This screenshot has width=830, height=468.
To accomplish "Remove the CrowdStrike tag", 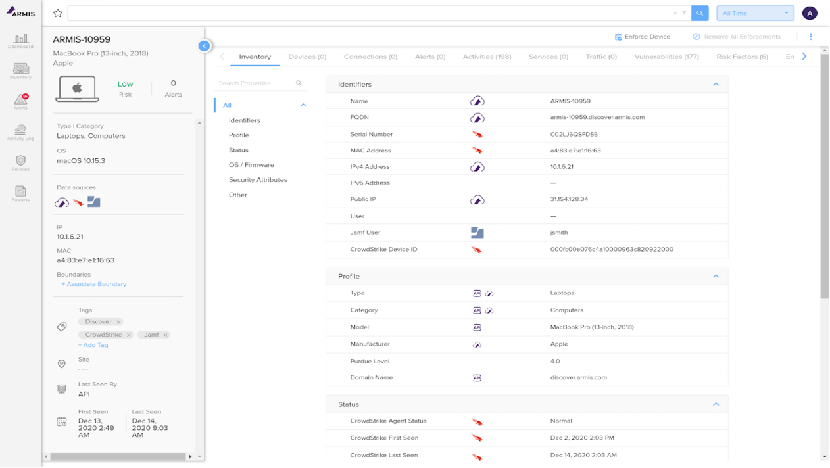I will [129, 335].
